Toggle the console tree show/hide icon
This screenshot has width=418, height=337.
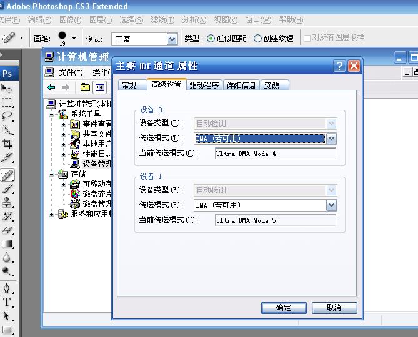(x=100, y=87)
